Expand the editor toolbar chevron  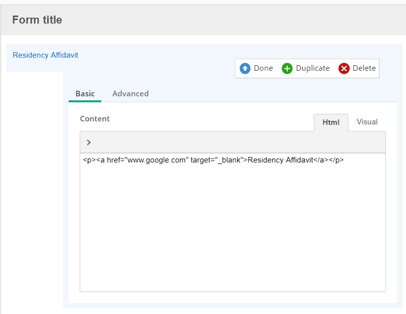coord(89,142)
